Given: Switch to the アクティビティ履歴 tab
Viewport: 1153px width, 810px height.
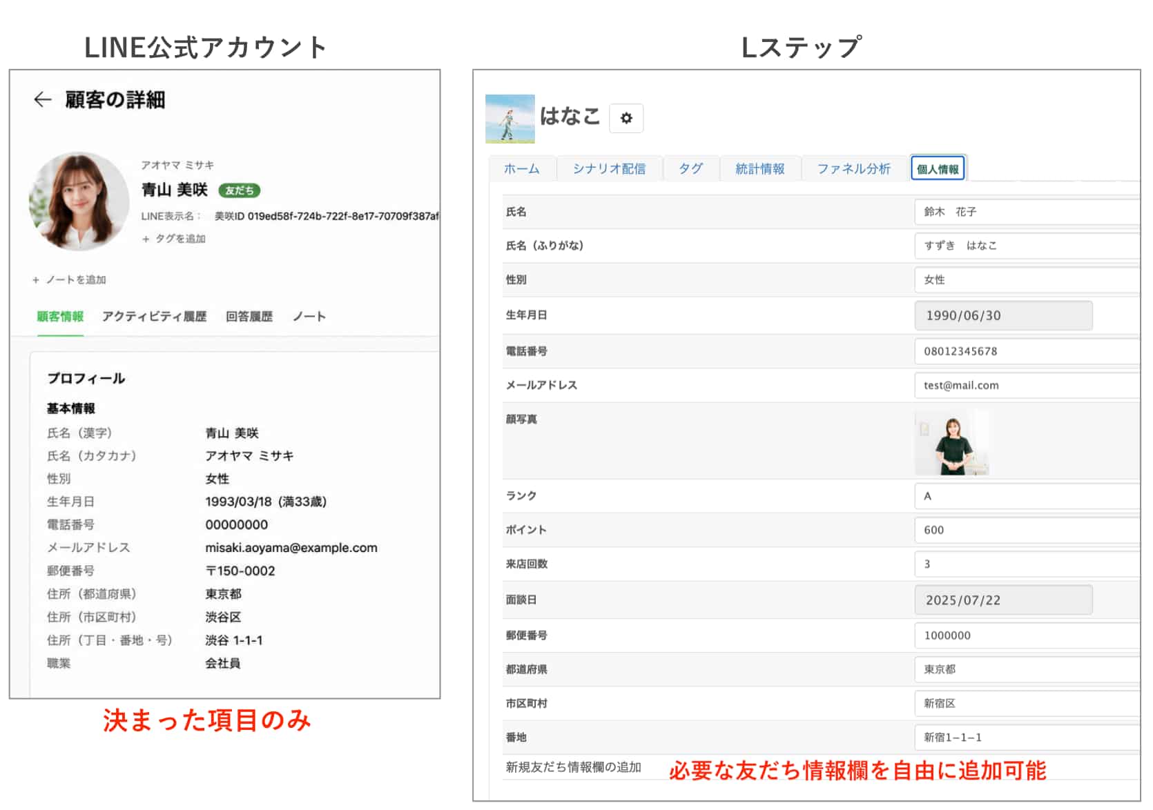Looking at the screenshot, I should 155,316.
